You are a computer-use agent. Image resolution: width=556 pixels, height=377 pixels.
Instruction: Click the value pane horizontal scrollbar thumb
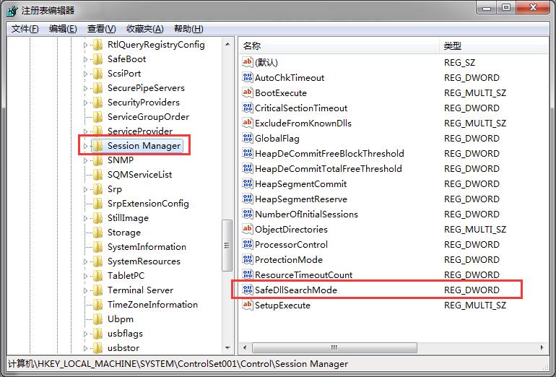334,347
